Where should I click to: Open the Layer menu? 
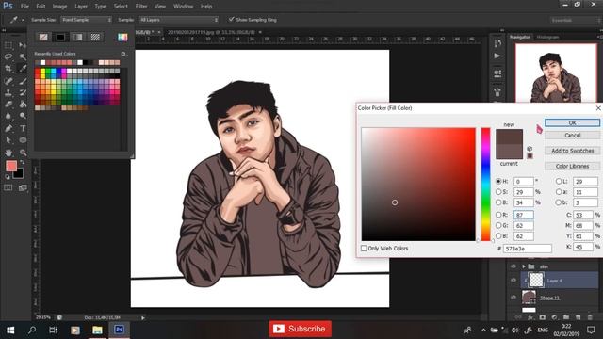[81, 7]
